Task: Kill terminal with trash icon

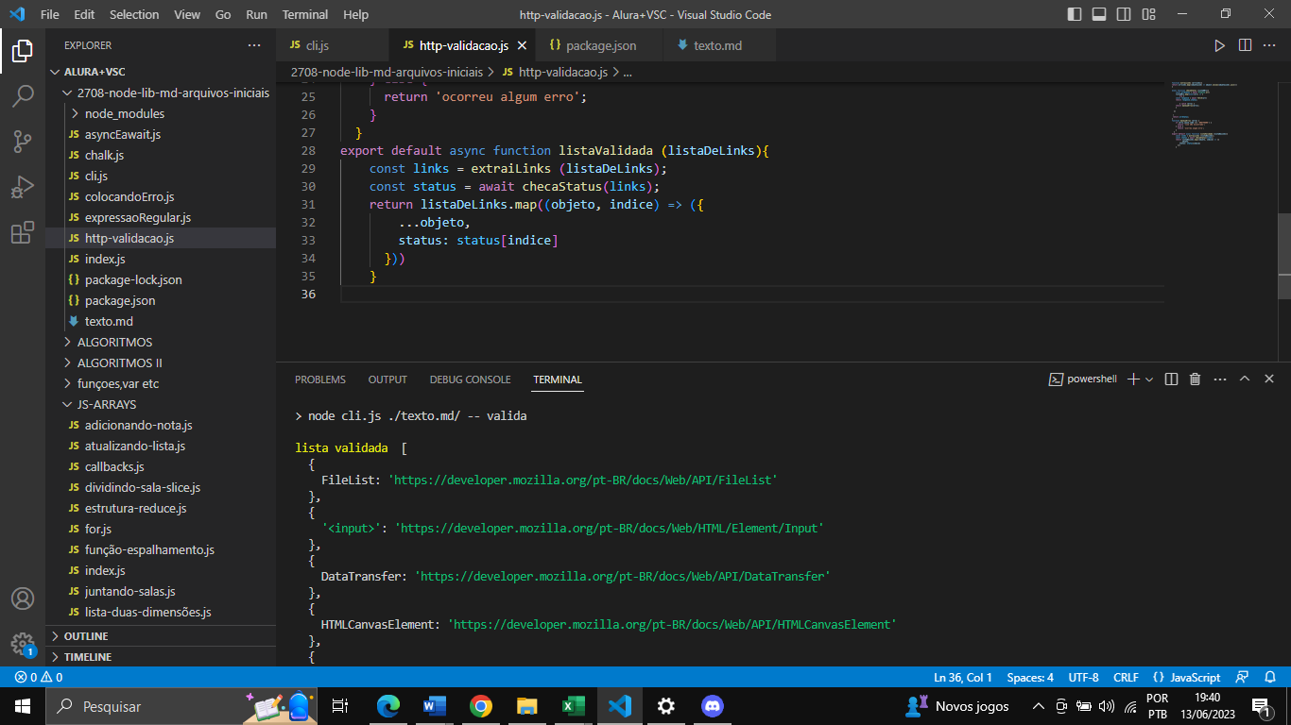Action: pyautogui.click(x=1195, y=379)
